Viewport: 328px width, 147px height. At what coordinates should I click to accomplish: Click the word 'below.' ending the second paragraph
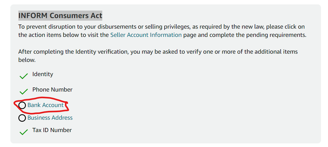point(27,60)
